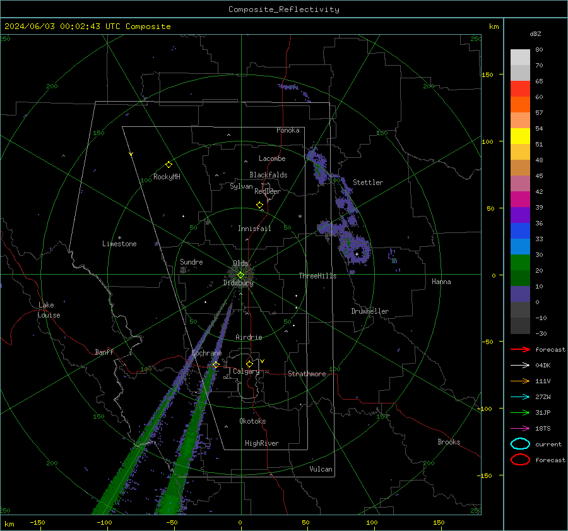
Task: Click the radar site diamond at Olds
Action: (x=240, y=275)
